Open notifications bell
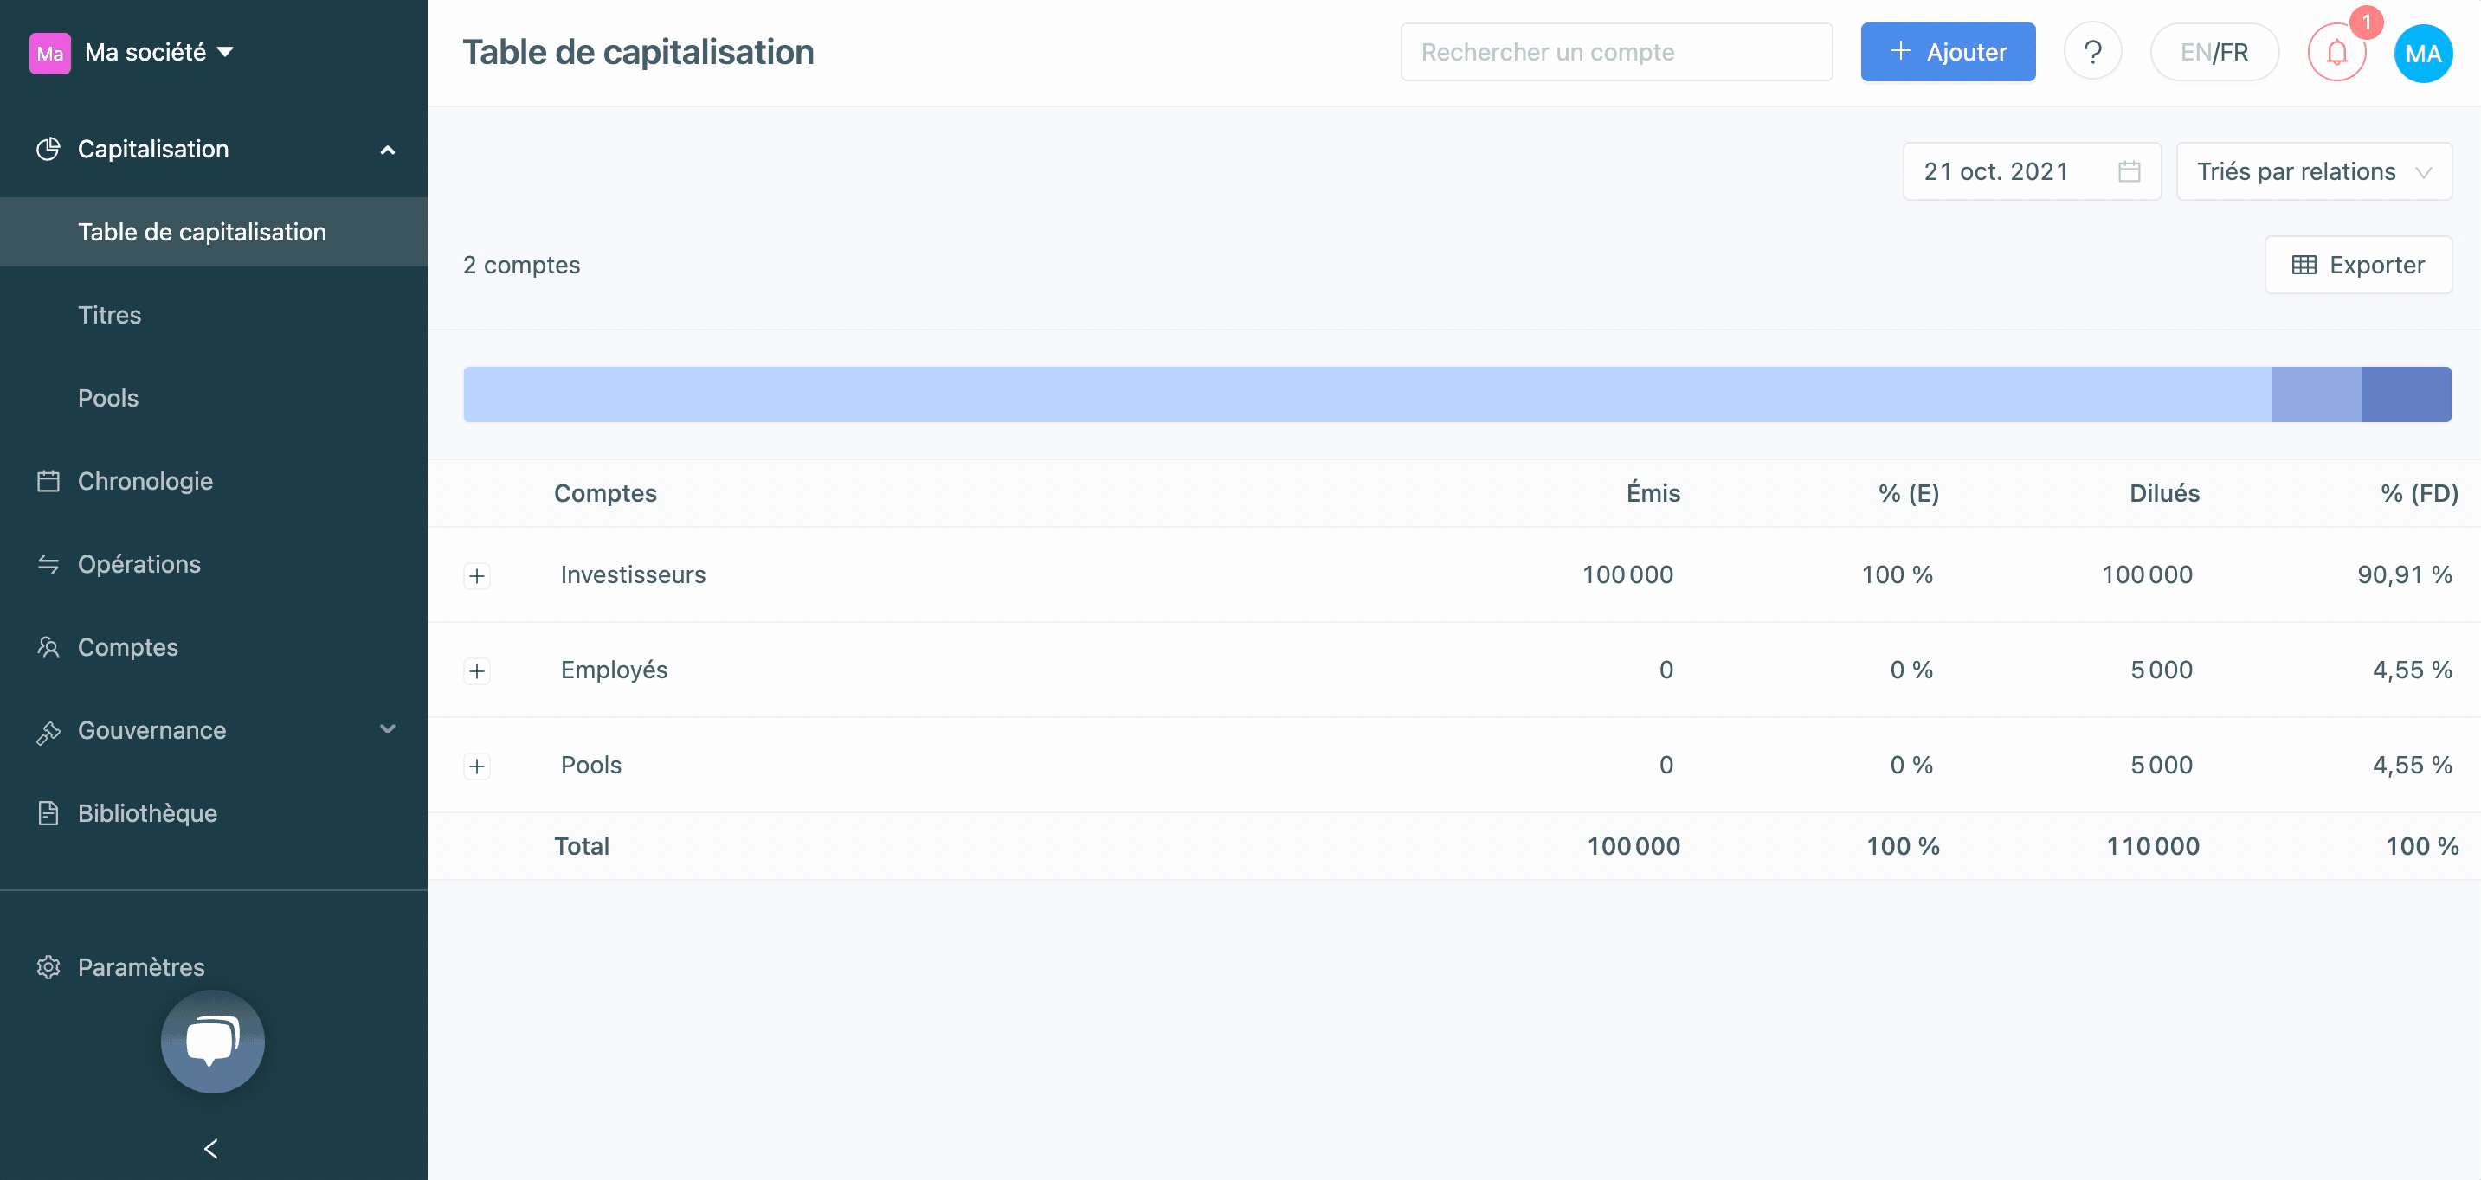 tap(2336, 52)
